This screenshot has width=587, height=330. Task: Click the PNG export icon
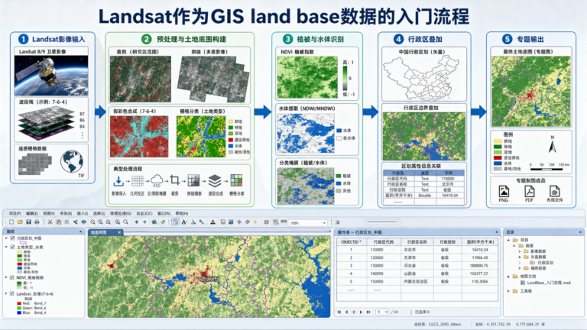[504, 191]
